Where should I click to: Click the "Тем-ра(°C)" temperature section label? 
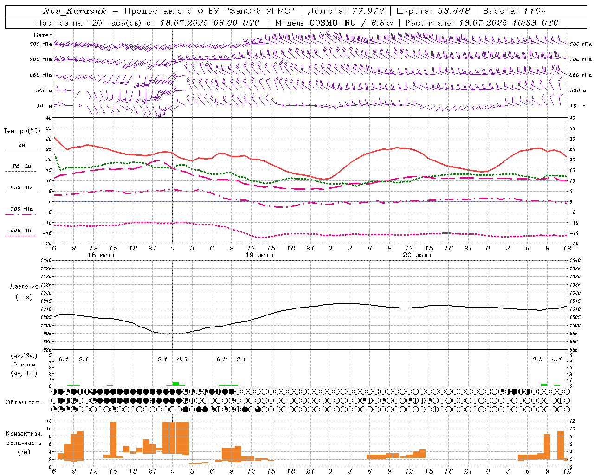point(22,131)
